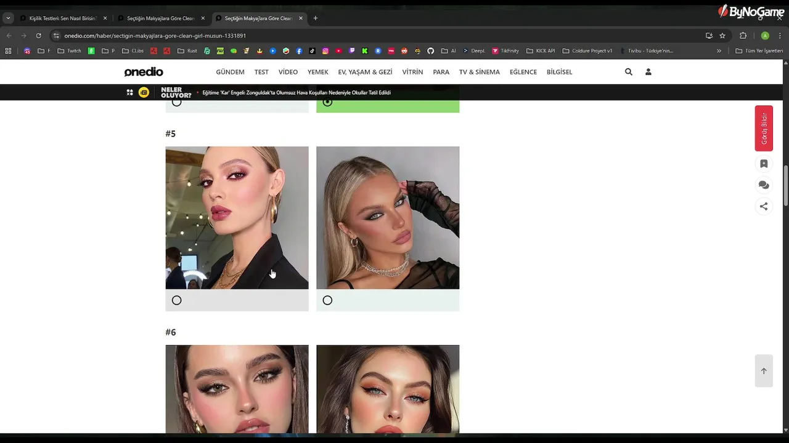The height and width of the screenshot is (443, 789).
Task: Open the GitHub bookmark icon
Action: tap(430, 51)
